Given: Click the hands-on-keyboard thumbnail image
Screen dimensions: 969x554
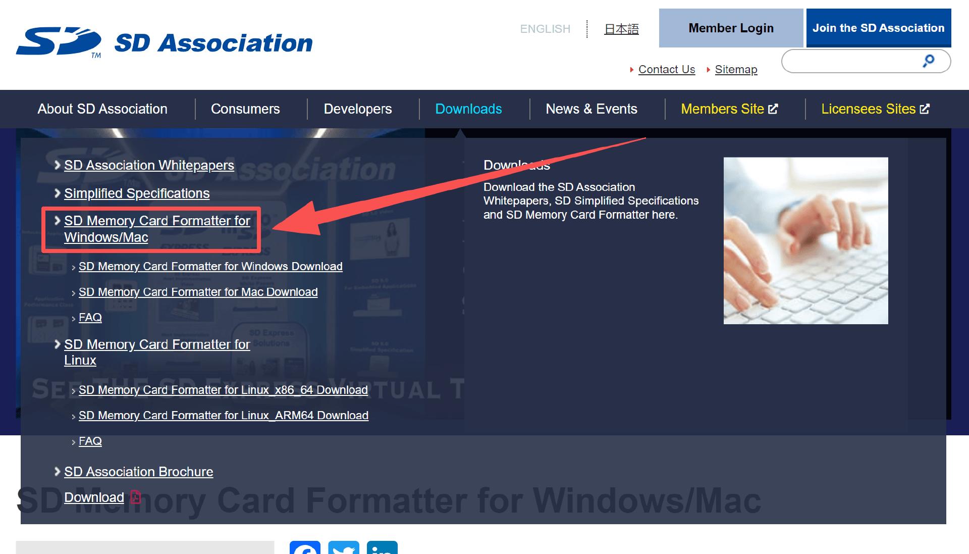Looking at the screenshot, I should pos(805,240).
